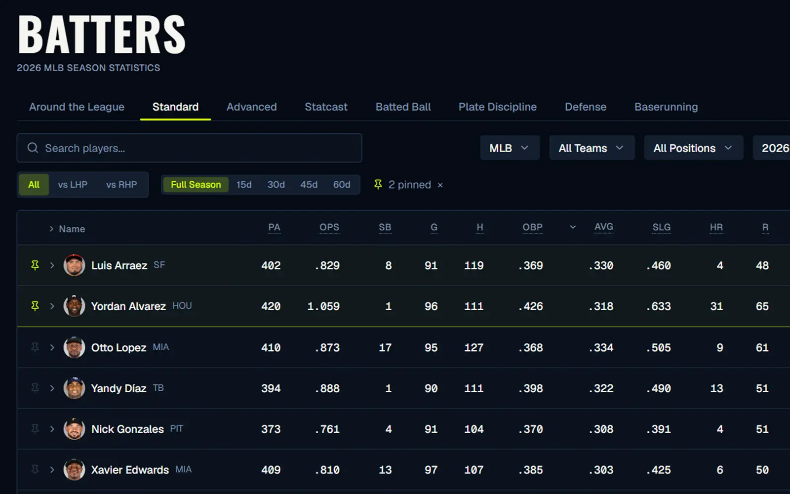Open the Plate Discipline tab

click(x=497, y=107)
